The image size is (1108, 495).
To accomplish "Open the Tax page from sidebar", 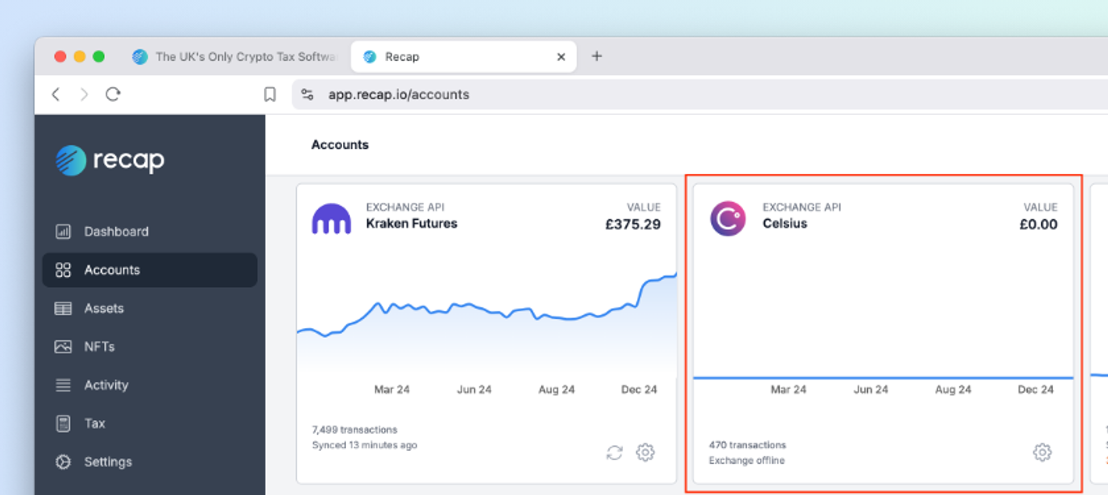I will click(95, 424).
